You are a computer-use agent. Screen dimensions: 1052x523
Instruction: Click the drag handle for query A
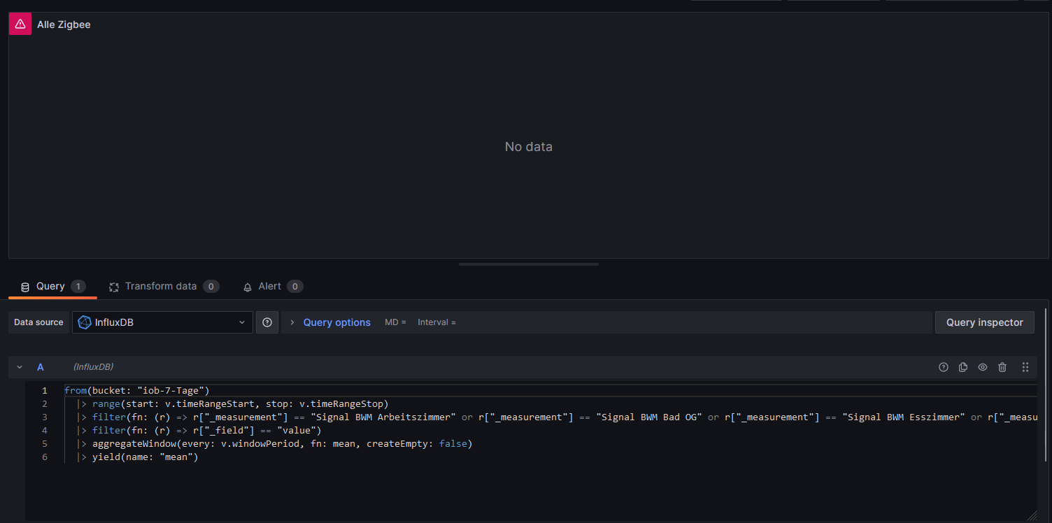[1025, 367]
